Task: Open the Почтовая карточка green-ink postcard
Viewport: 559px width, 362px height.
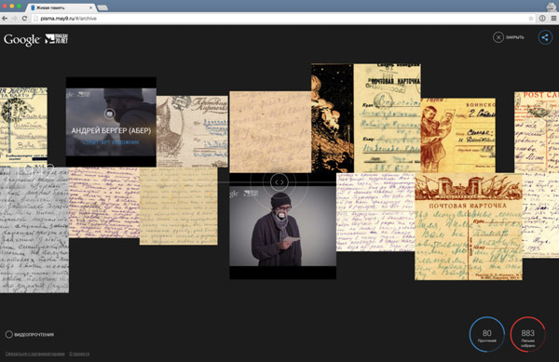Action: (469, 226)
